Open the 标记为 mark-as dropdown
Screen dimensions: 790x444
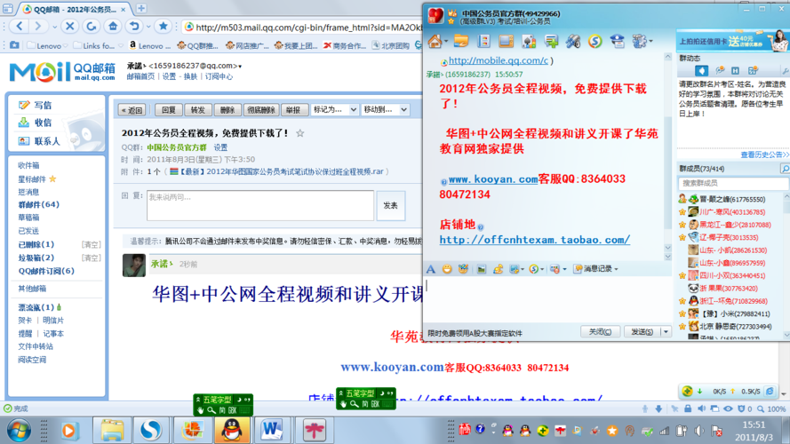pyautogui.click(x=334, y=110)
